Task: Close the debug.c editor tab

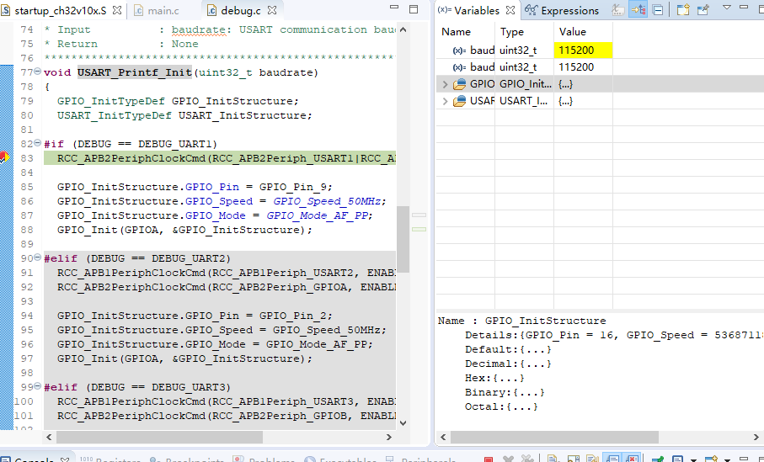Action: click(x=272, y=10)
